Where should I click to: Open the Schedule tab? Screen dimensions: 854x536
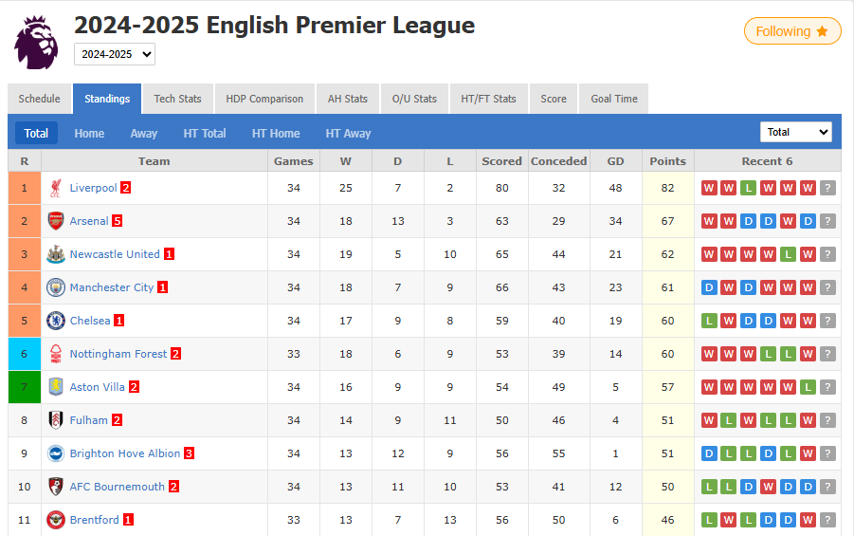tap(39, 99)
